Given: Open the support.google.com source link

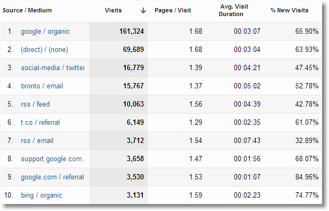Looking at the screenshot, I should pos(52,159).
